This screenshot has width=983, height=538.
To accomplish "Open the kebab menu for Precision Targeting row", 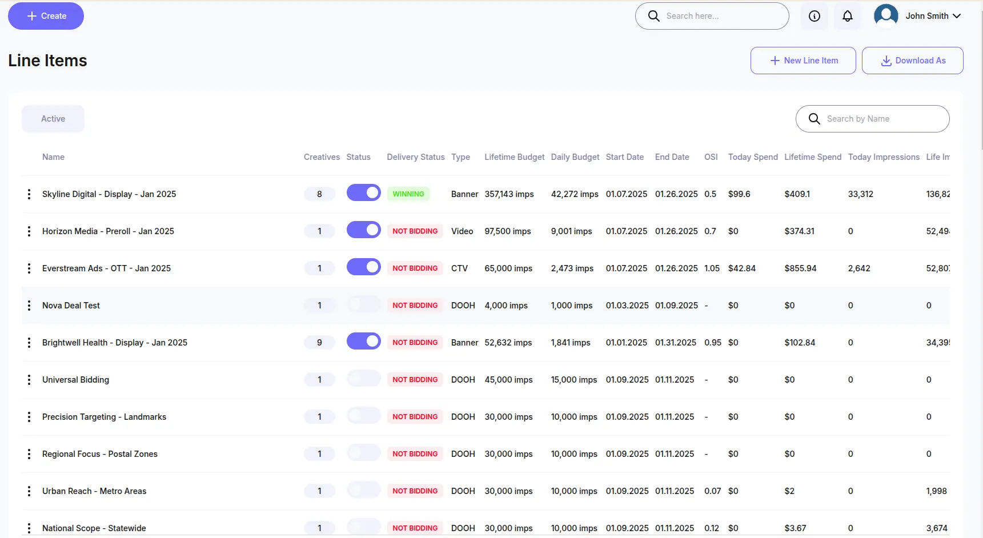I will 29,416.
